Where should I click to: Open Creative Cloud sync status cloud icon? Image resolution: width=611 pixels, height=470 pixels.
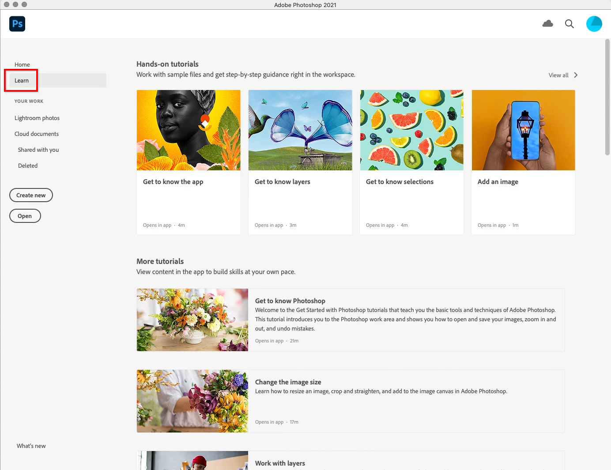click(x=548, y=23)
